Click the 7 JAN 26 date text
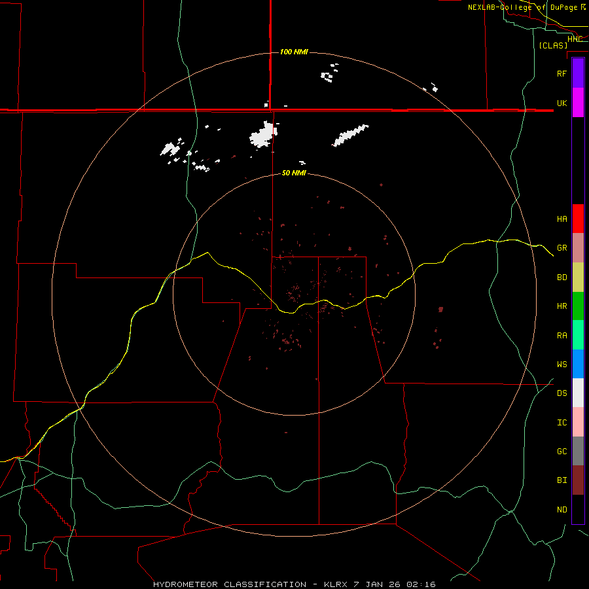This screenshot has height=589, width=589. click(x=378, y=584)
